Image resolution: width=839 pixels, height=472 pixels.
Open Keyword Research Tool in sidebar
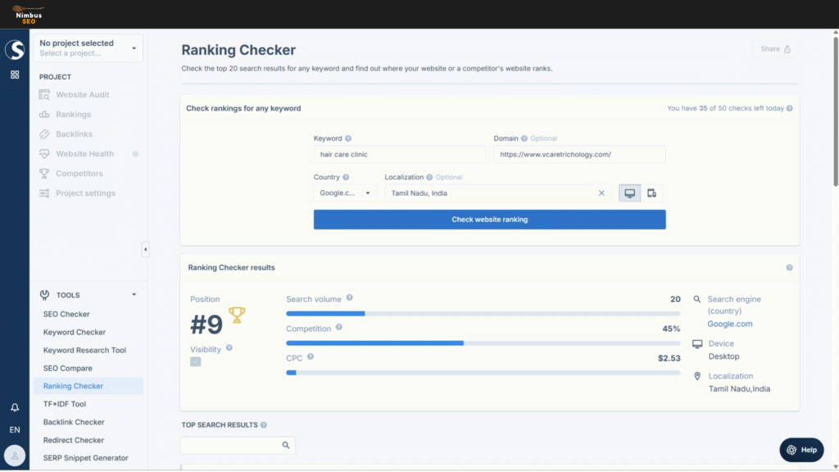84,350
